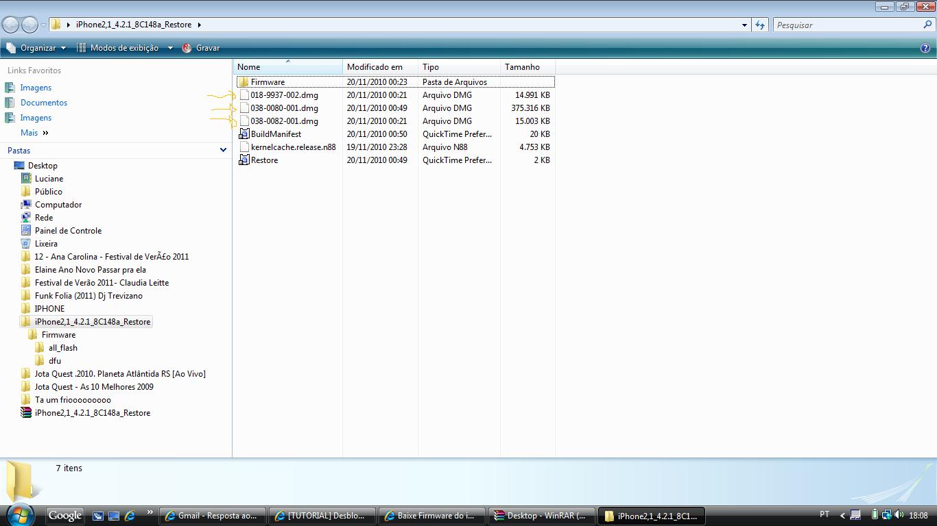Screen dimensions: 937x526
Task: Open the Organizar menu
Action: 36,48
